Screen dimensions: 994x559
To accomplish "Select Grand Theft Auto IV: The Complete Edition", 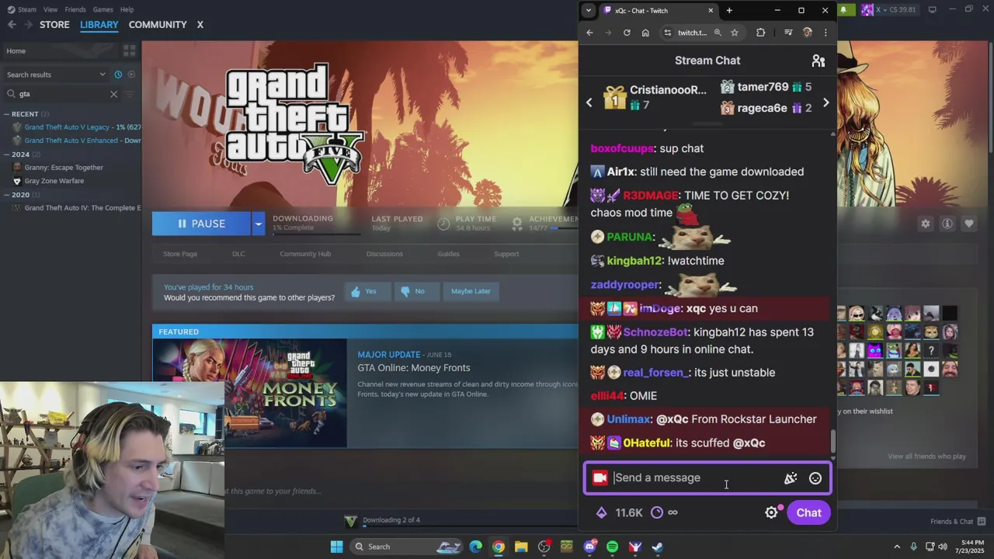I will [x=76, y=208].
